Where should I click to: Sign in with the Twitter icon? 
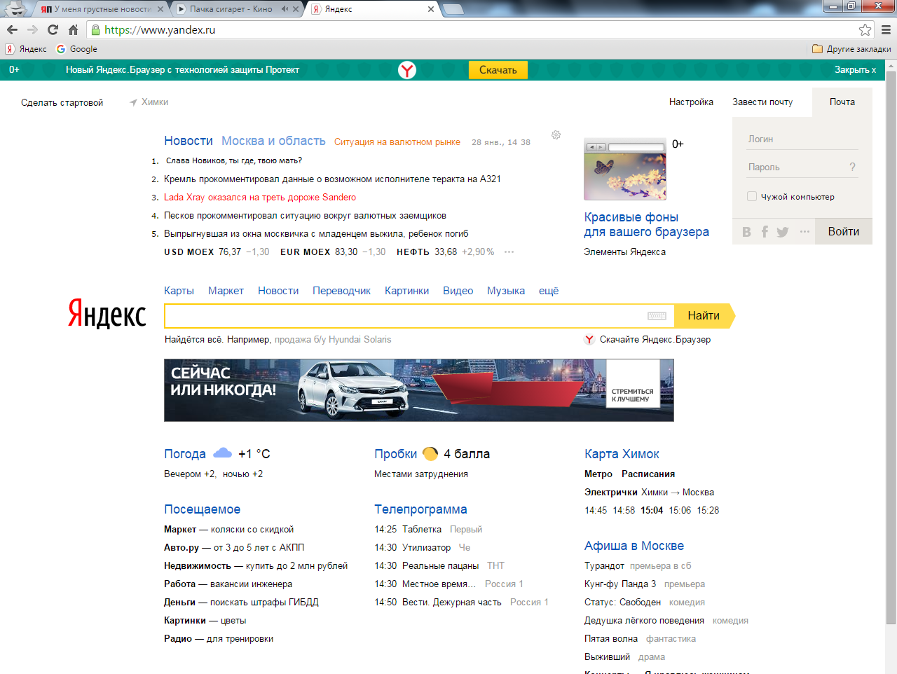click(783, 232)
